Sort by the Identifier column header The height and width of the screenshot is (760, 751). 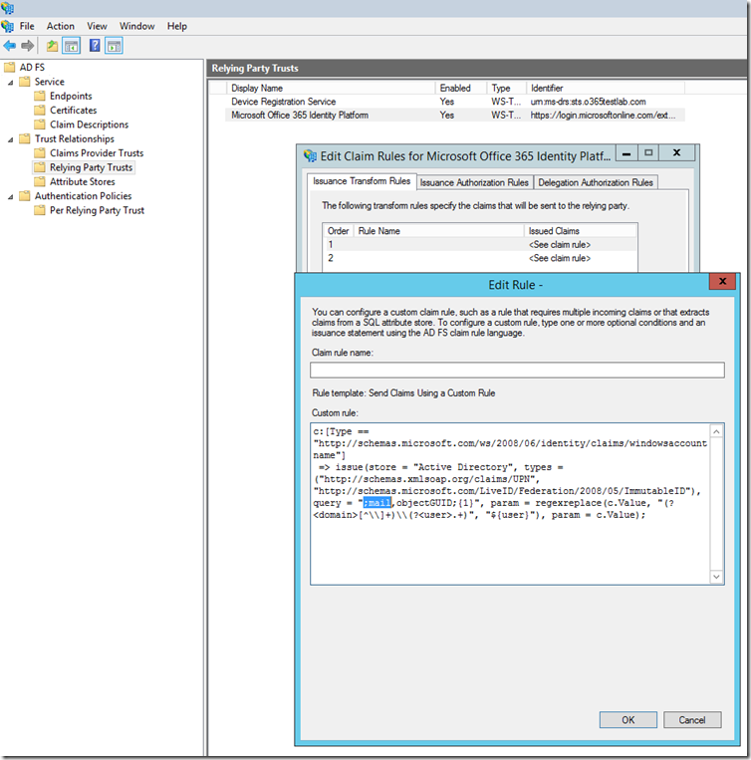pyautogui.click(x=606, y=88)
